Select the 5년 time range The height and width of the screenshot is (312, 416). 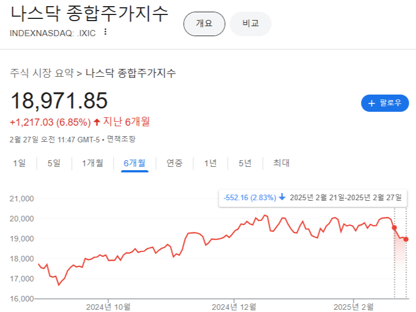[245, 163]
